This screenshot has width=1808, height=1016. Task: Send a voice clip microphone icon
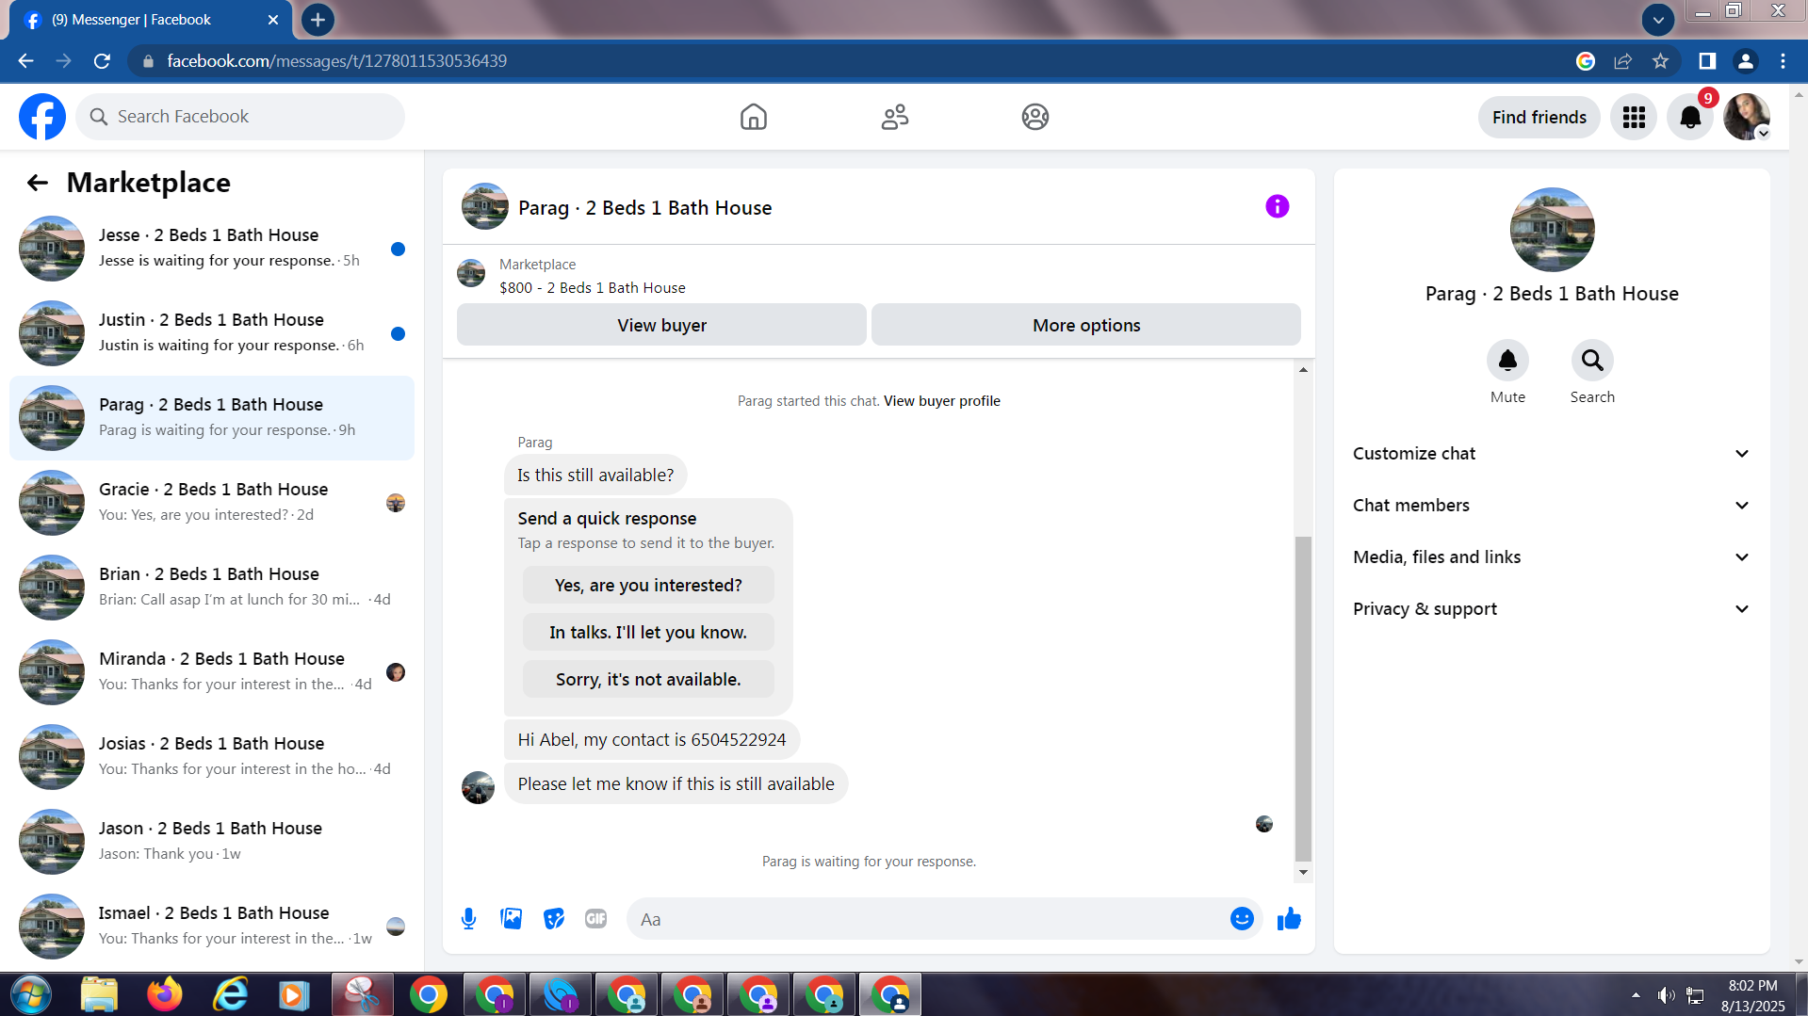click(x=468, y=919)
